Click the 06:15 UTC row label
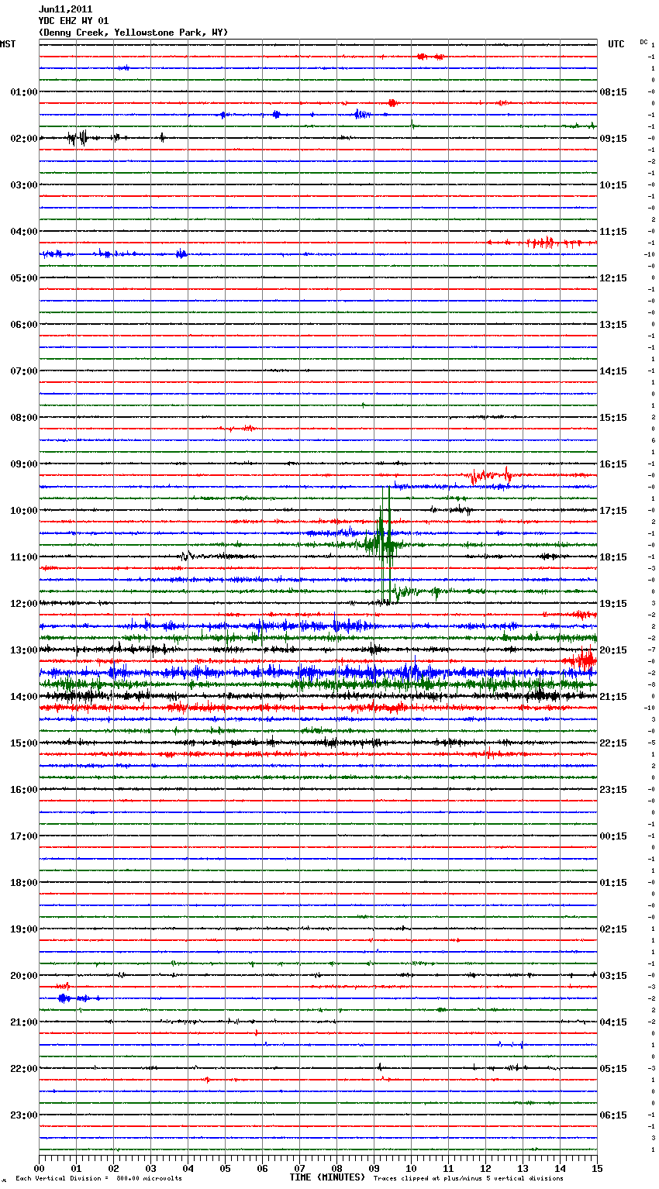This screenshot has width=659, height=1189. click(x=613, y=1115)
